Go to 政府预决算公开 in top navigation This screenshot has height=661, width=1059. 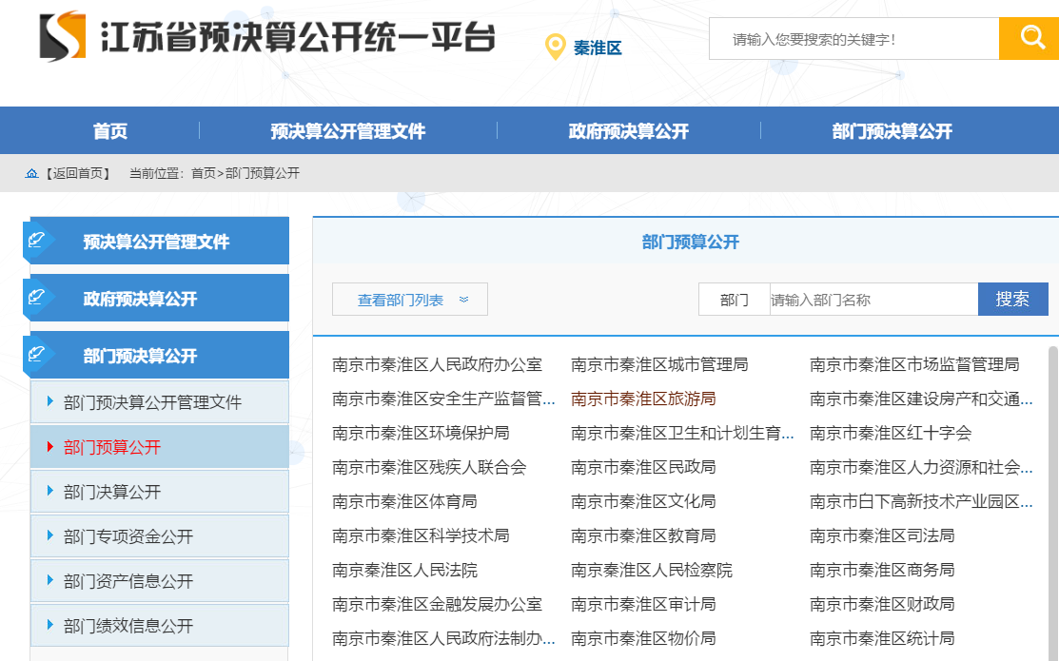pyautogui.click(x=628, y=131)
